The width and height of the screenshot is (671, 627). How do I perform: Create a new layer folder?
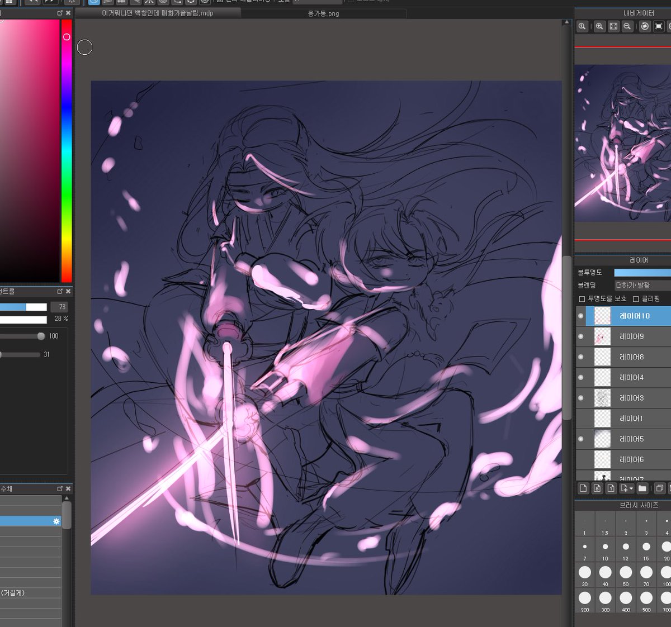pyautogui.click(x=642, y=488)
